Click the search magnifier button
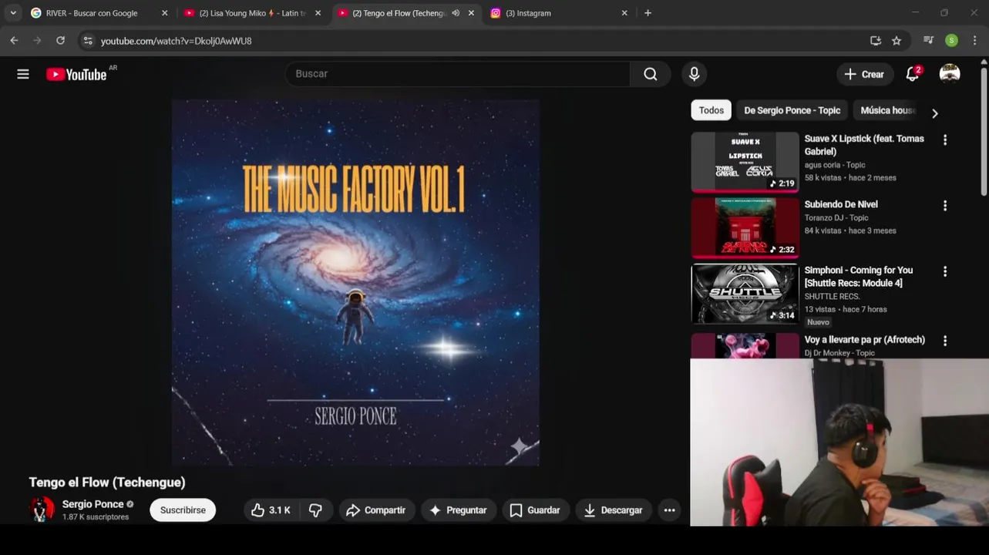 (x=651, y=74)
